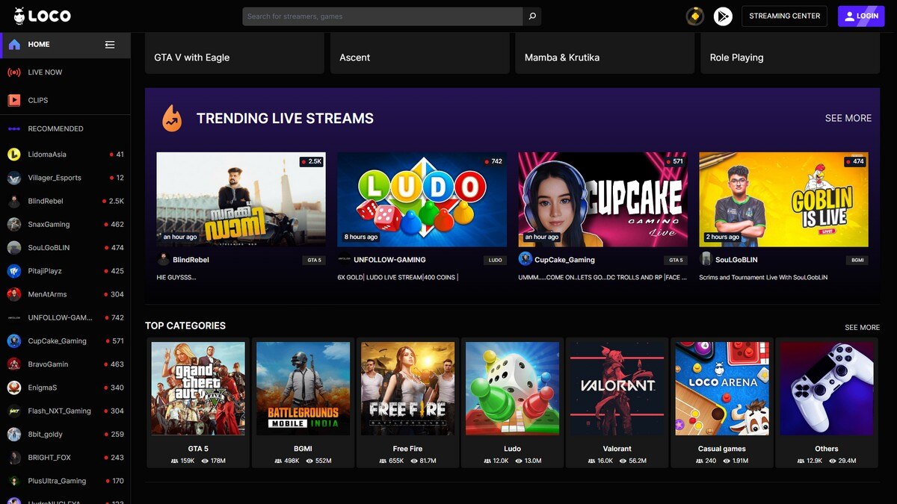Click CupCake_Gaming avatar under stream card

coord(525,259)
